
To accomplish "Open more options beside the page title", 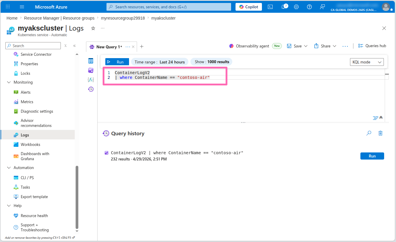I will [x=103, y=28].
